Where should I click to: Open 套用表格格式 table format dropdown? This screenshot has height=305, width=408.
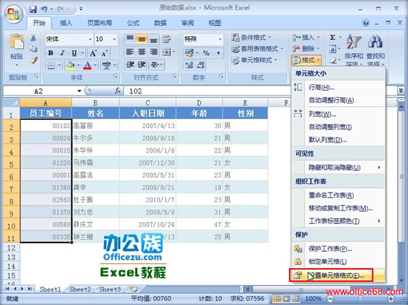click(x=257, y=49)
